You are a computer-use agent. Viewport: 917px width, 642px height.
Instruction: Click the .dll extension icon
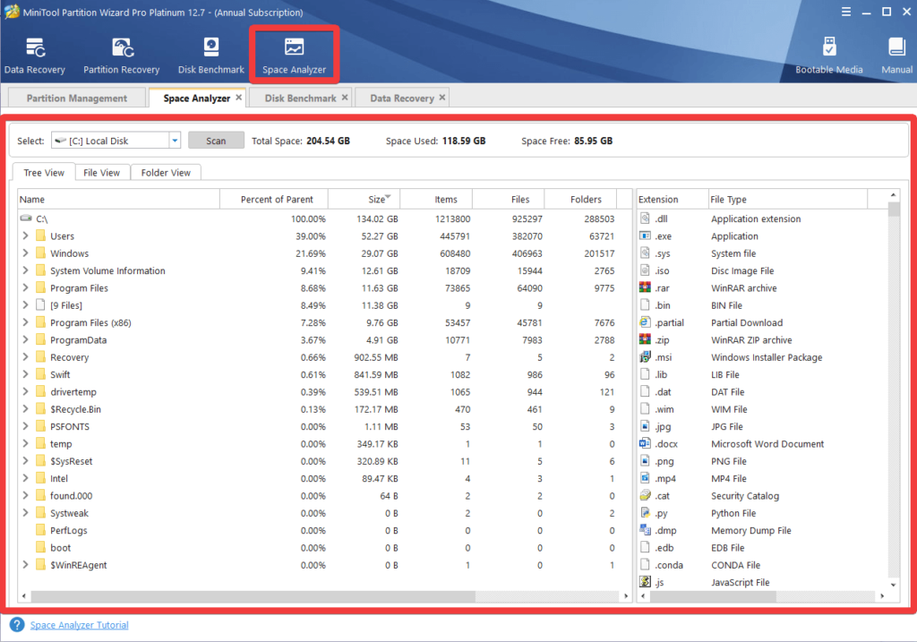click(x=645, y=218)
